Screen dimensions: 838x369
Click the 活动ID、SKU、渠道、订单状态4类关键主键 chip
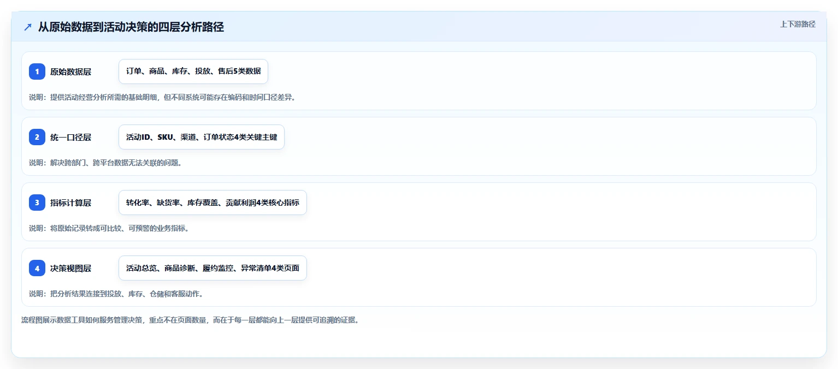(202, 137)
